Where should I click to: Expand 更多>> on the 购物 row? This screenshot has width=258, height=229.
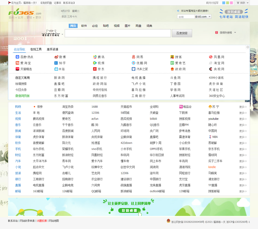[243, 107]
